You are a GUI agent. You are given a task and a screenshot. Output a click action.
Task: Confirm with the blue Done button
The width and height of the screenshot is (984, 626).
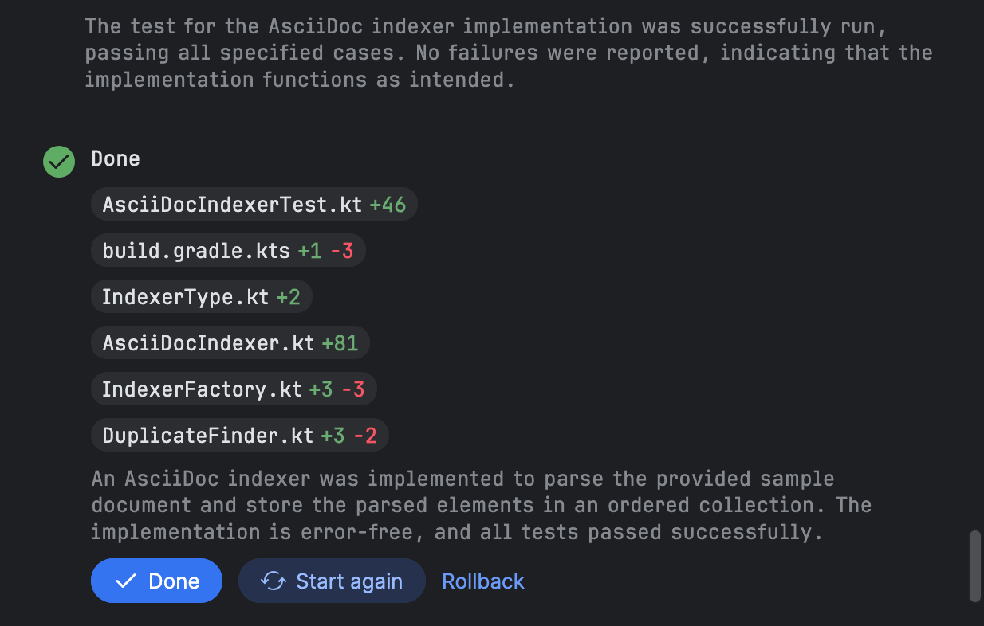point(156,581)
